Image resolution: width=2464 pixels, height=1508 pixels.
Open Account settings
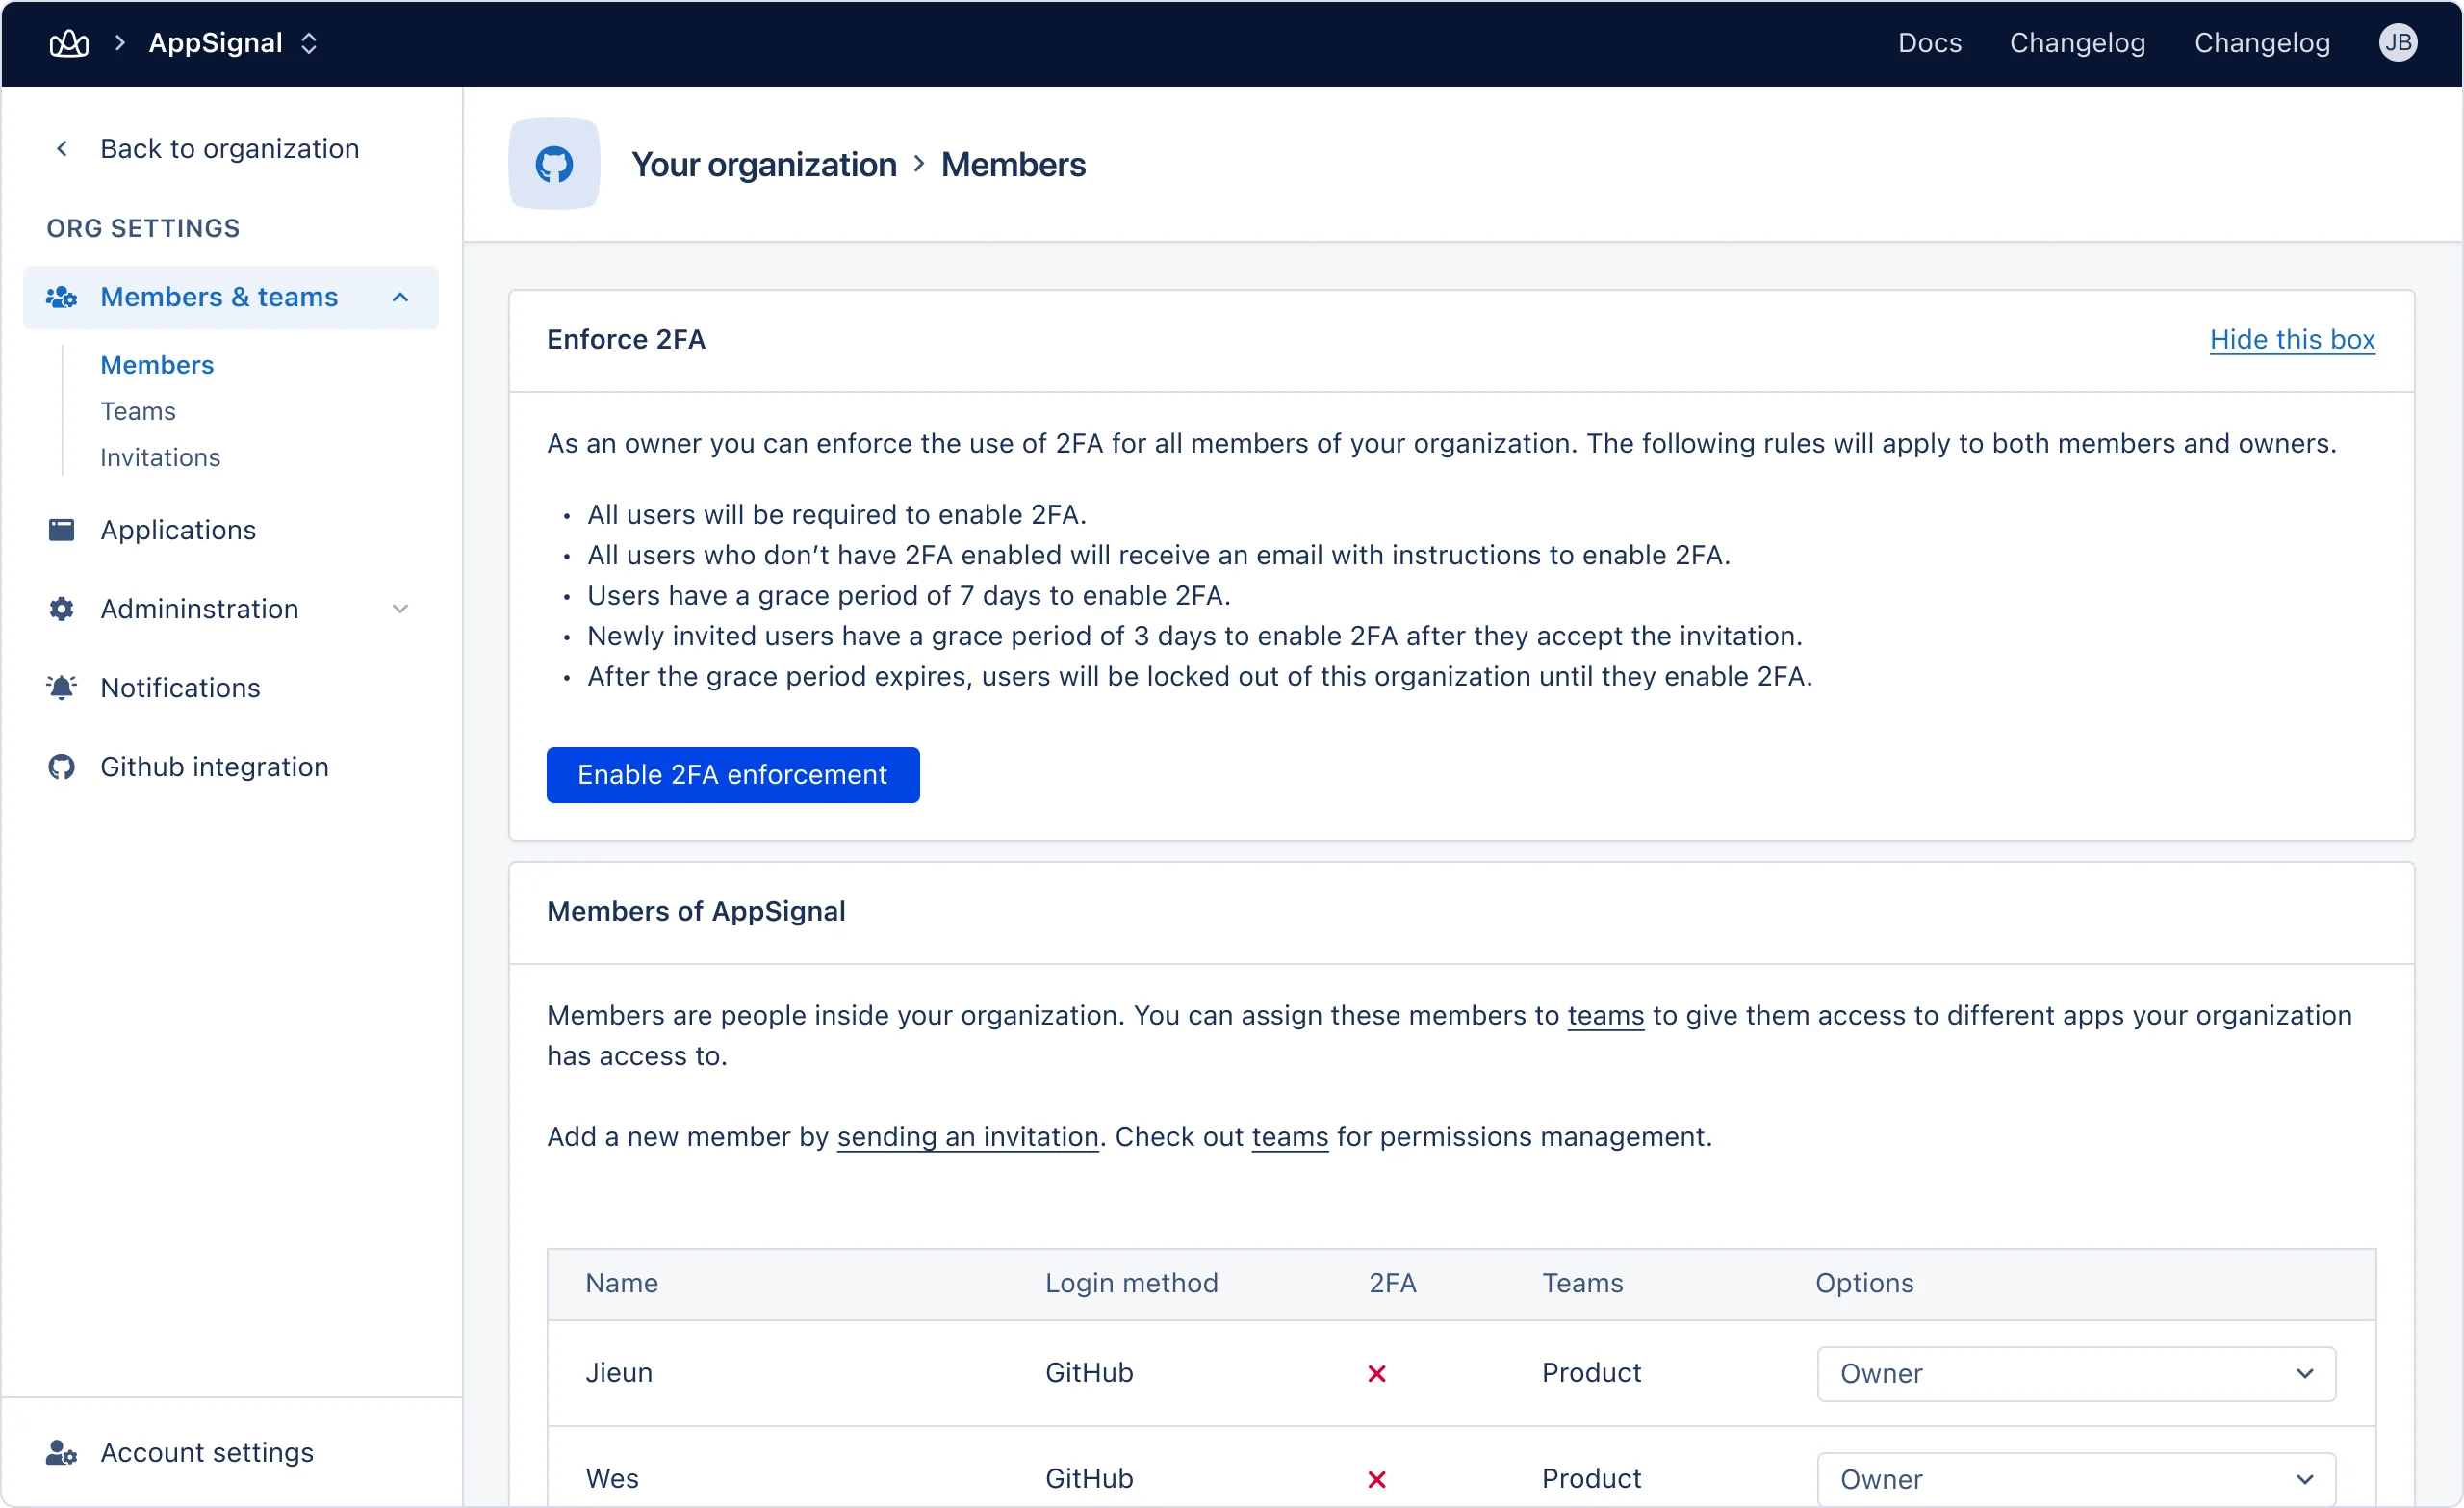[x=207, y=1452]
